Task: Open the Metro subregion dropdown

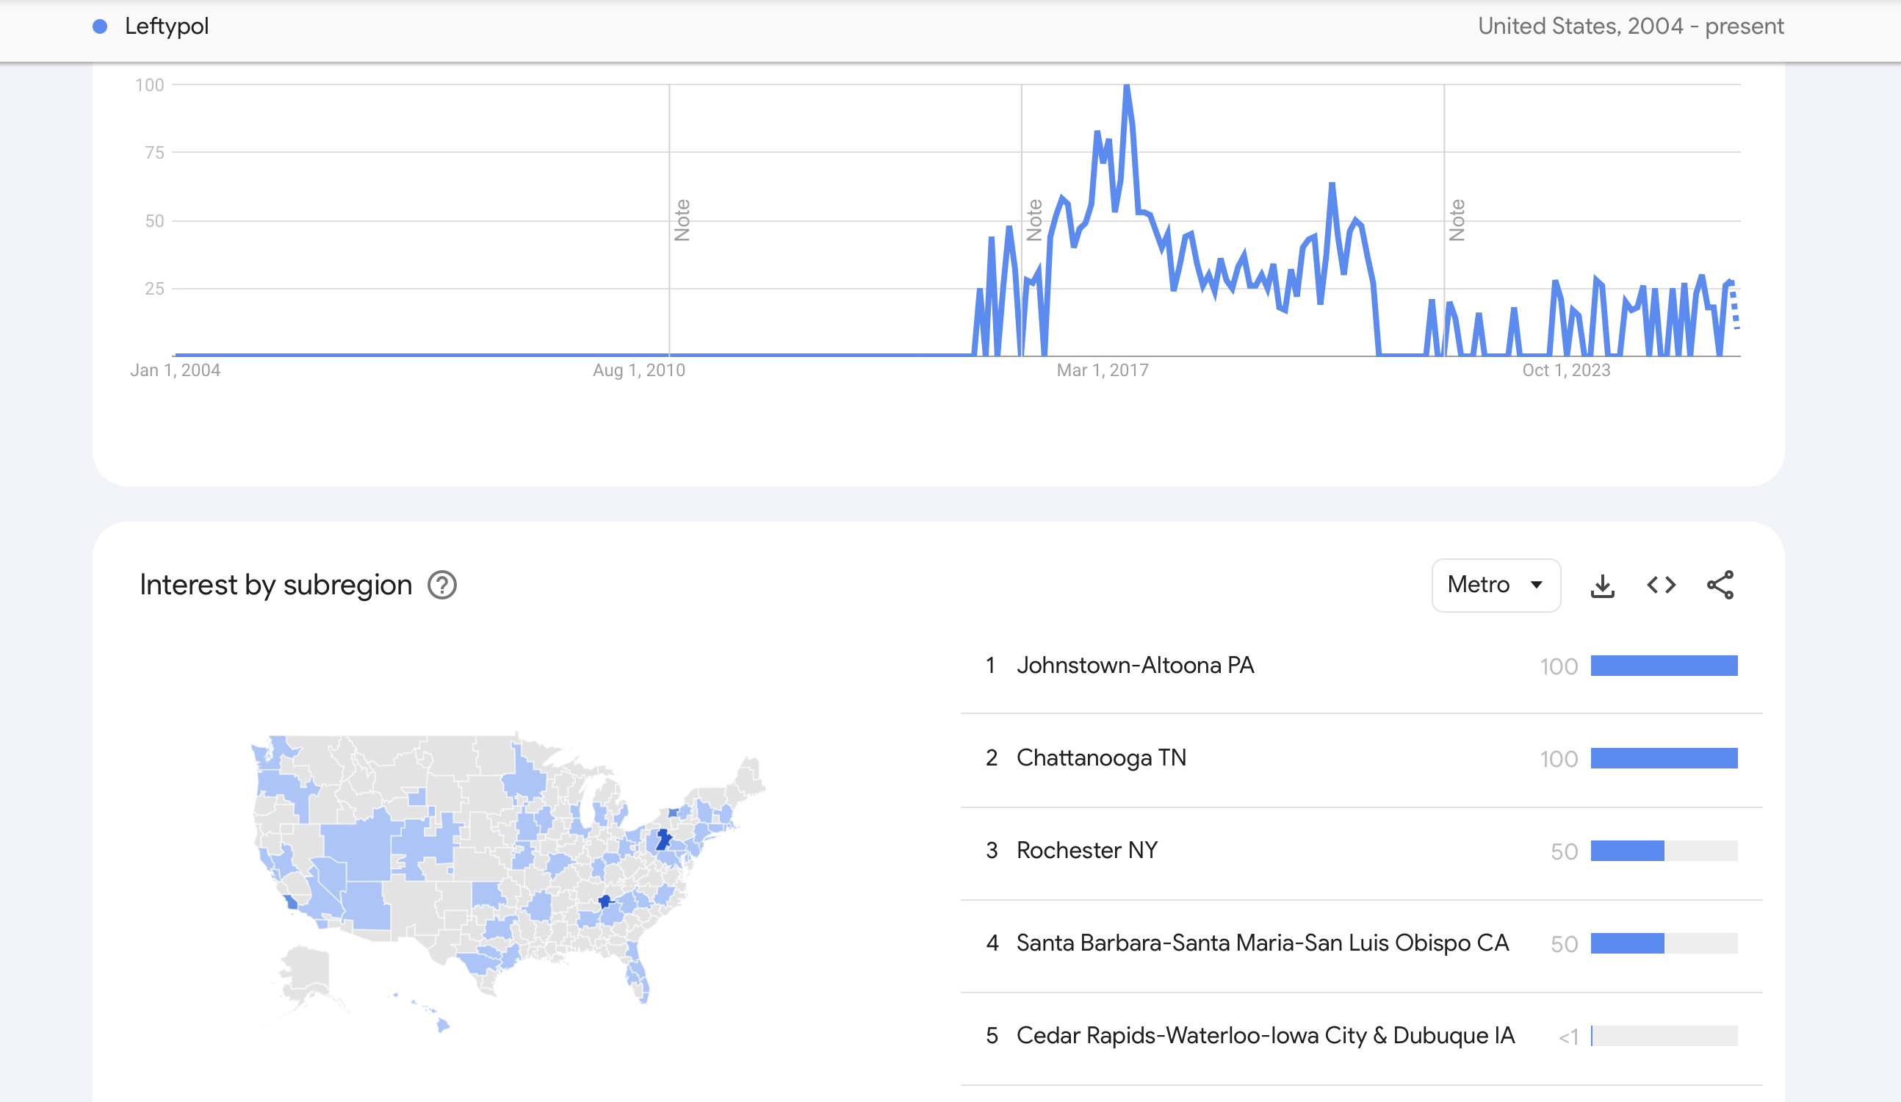Action: (1495, 586)
